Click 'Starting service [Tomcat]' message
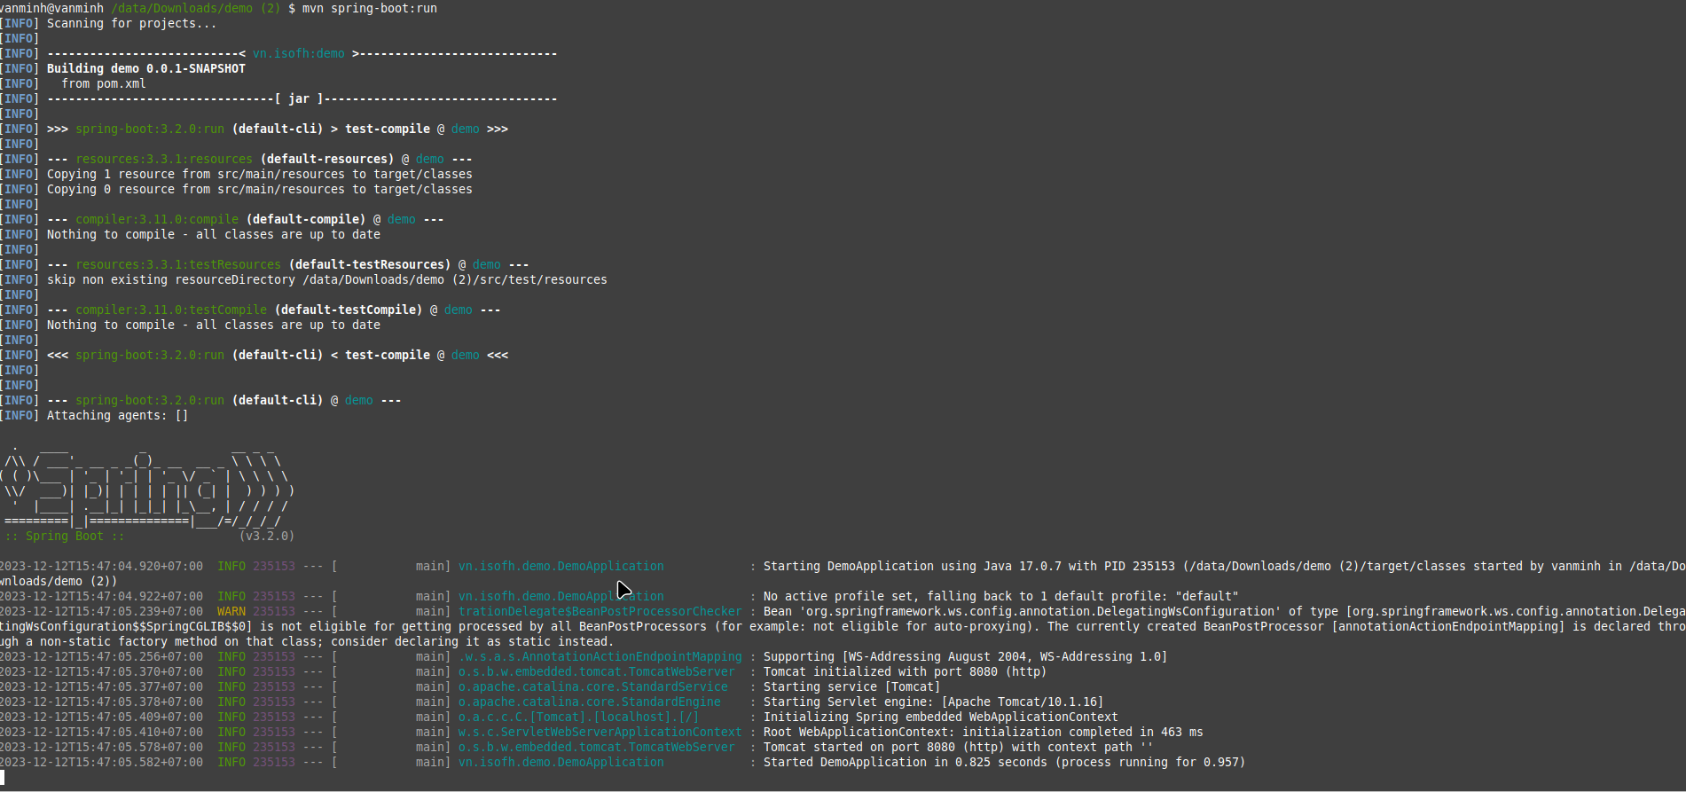This screenshot has width=1686, height=792. [x=852, y=686]
